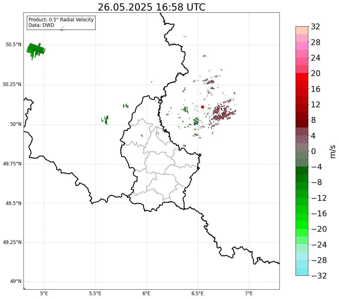Click the 49.25°N latitude label
The height and width of the screenshot is (299, 339).
coord(12,243)
